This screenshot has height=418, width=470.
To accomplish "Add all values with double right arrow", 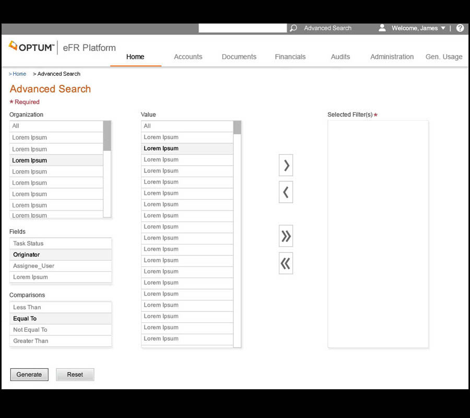I will [x=286, y=236].
